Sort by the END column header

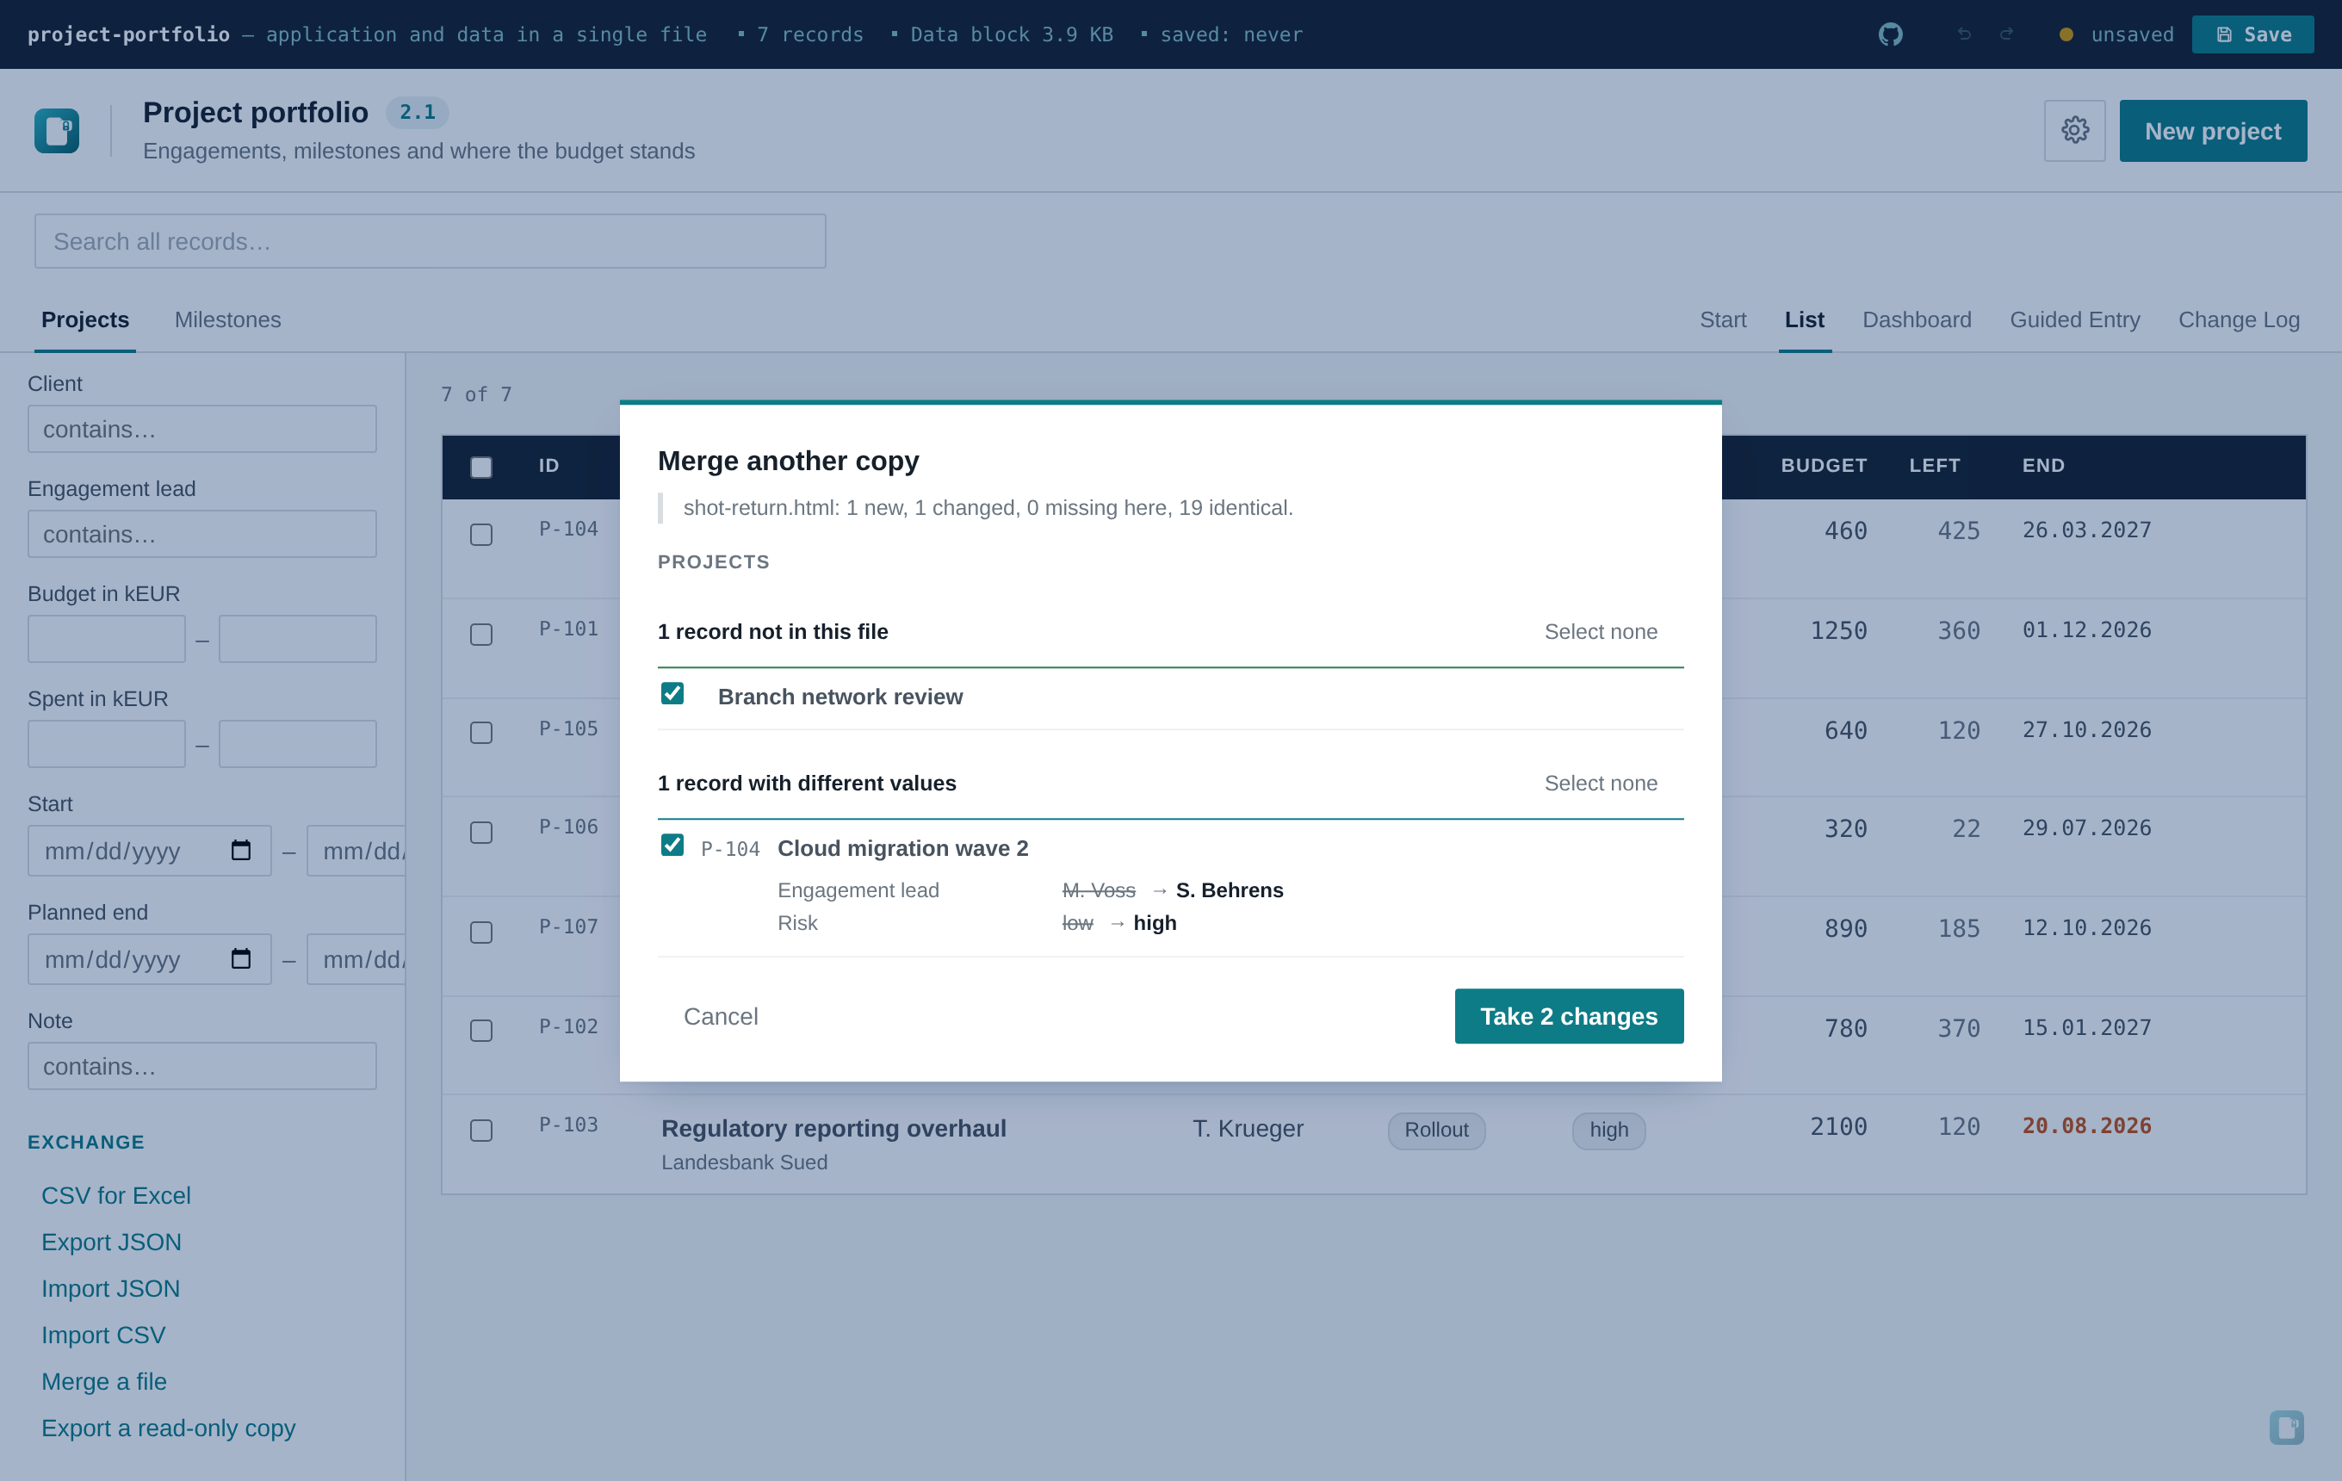click(2043, 466)
